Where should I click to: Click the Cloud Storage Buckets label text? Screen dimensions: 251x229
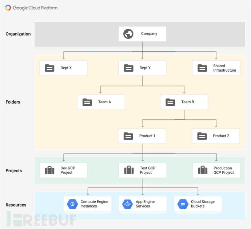tap(203, 204)
